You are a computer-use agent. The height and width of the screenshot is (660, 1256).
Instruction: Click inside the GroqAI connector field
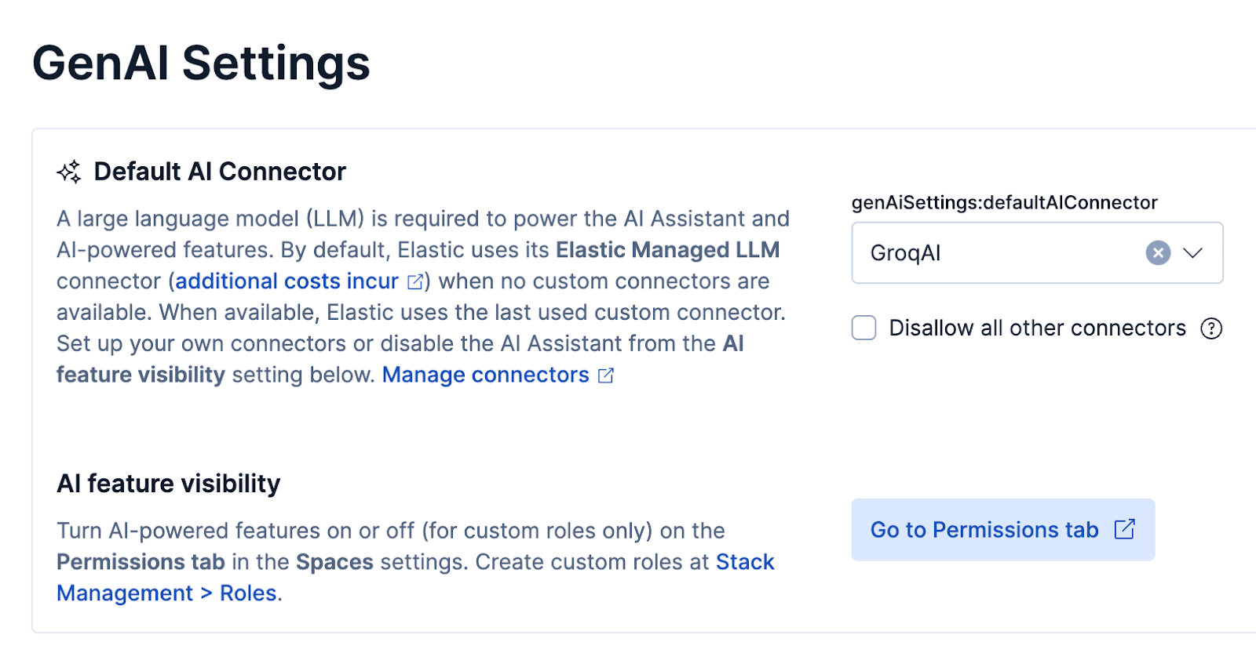tap(981, 252)
